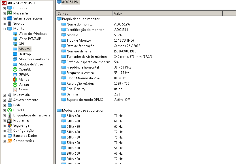Select AOC 519W device entry at top
Image resolution: width=236 pixels, height=164 pixels.
click(x=68, y=2)
